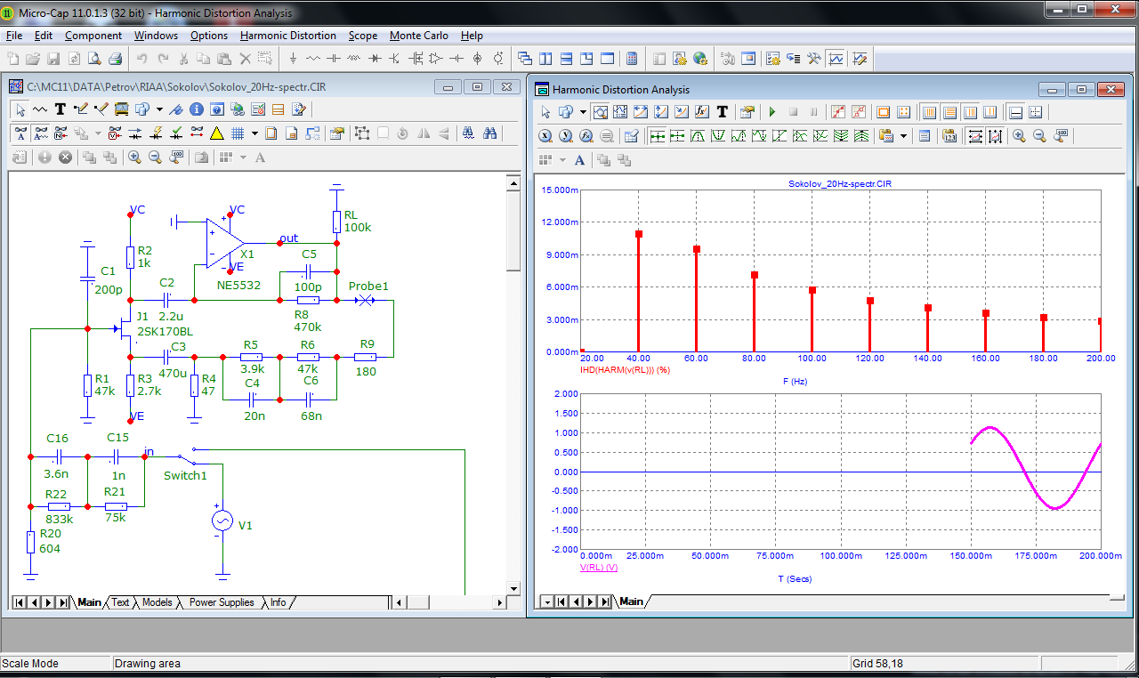The height and width of the screenshot is (678, 1139).
Task: Click the Zoom In icon in schematic toolbar
Action: point(134,157)
